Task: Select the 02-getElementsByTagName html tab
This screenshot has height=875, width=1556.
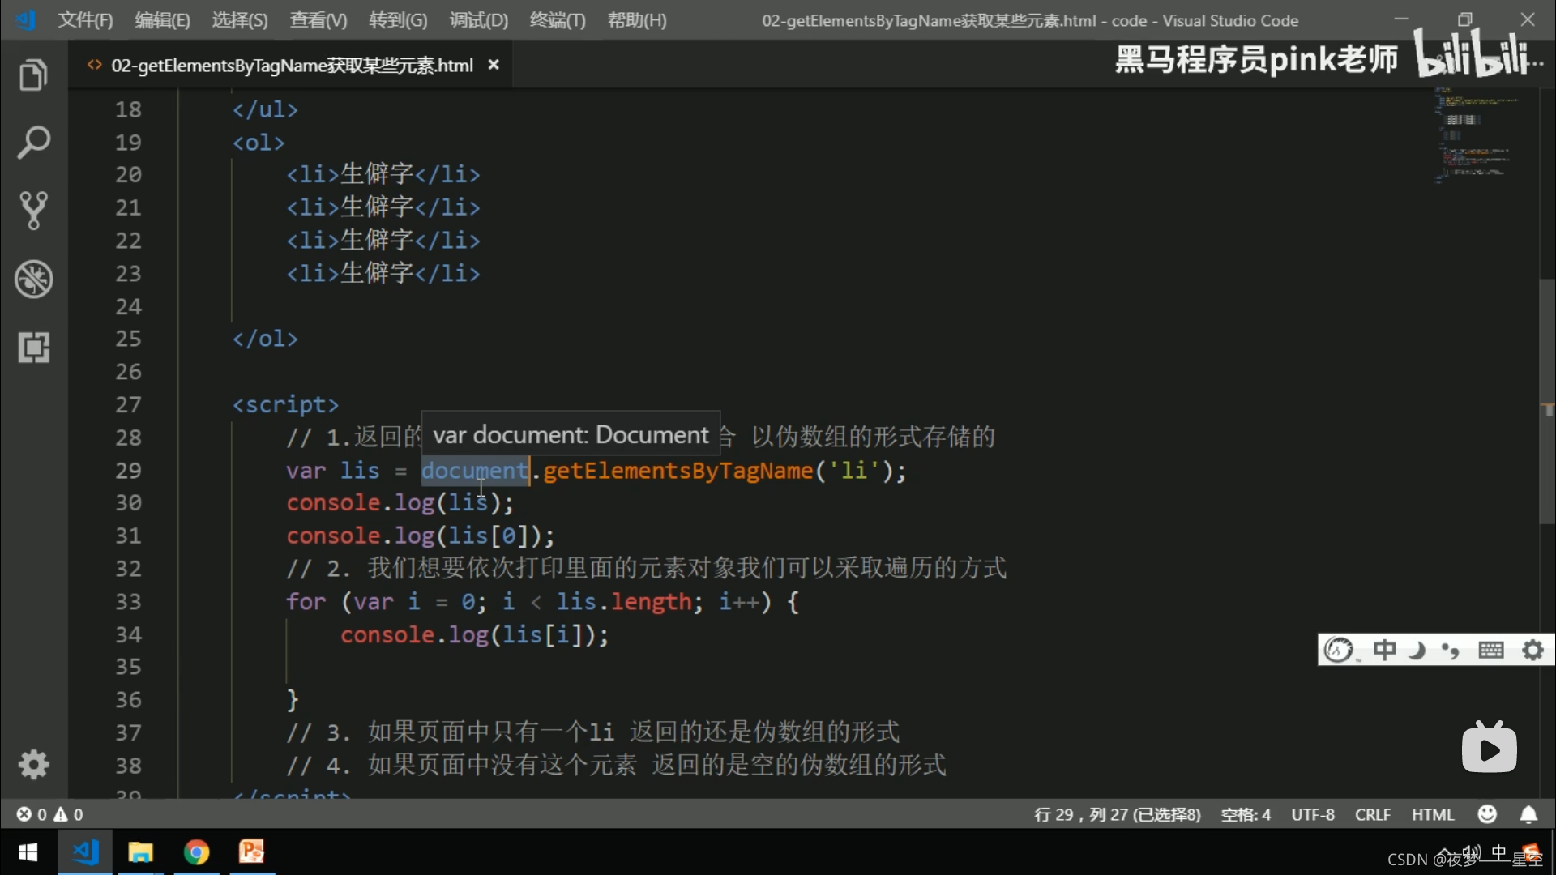Action: (x=292, y=66)
